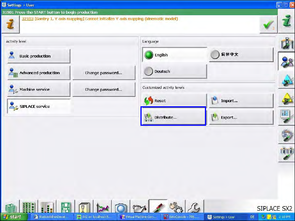Select the Chinese language option
This screenshot has height=221, width=295.
coord(241,54)
